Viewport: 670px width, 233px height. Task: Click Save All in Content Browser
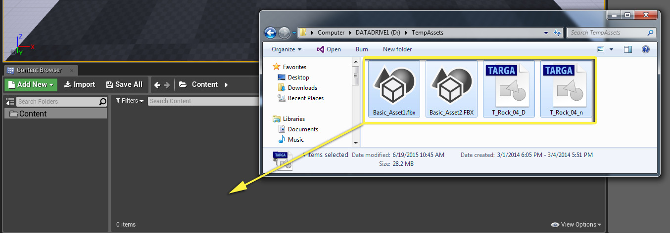[124, 84]
